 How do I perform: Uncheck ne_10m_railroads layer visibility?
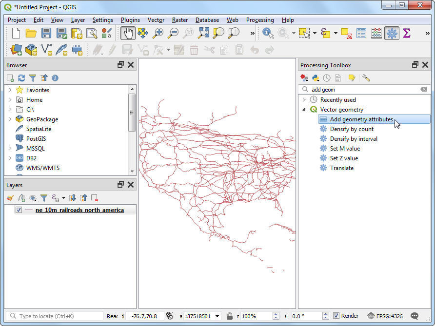(19, 210)
